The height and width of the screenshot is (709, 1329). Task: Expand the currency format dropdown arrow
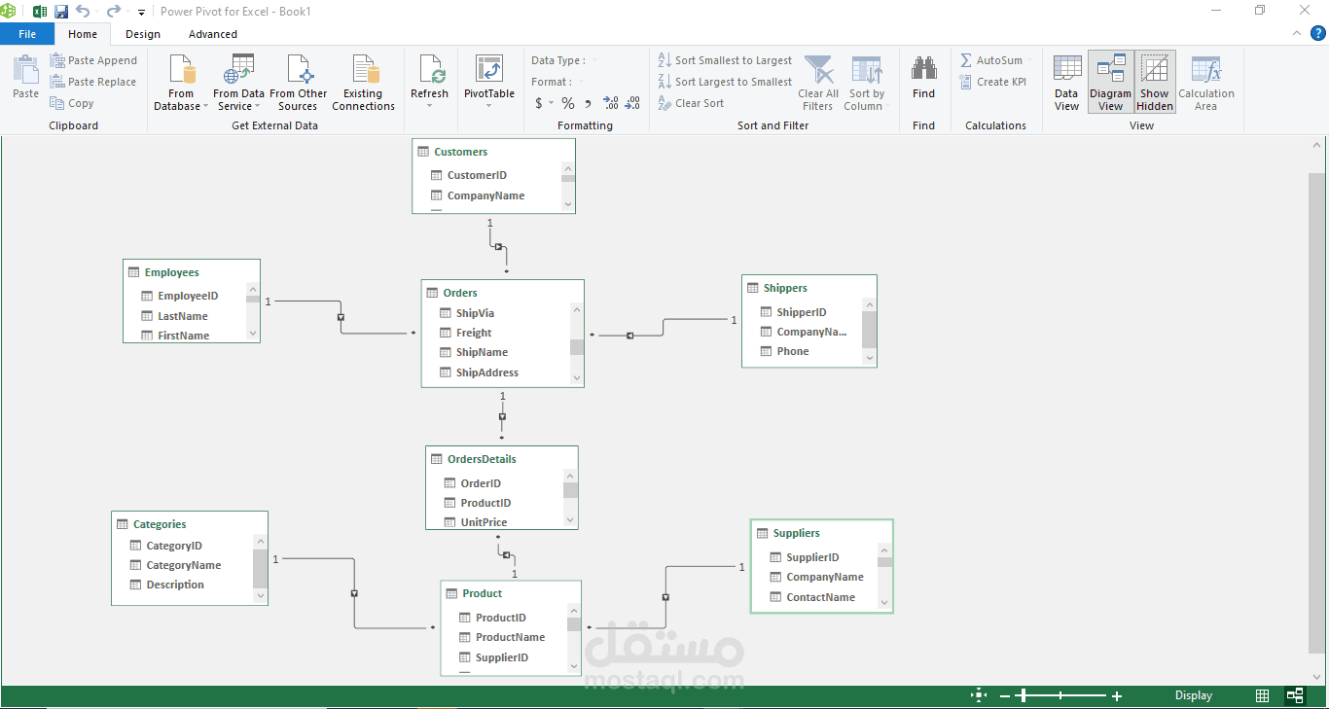point(551,103)
